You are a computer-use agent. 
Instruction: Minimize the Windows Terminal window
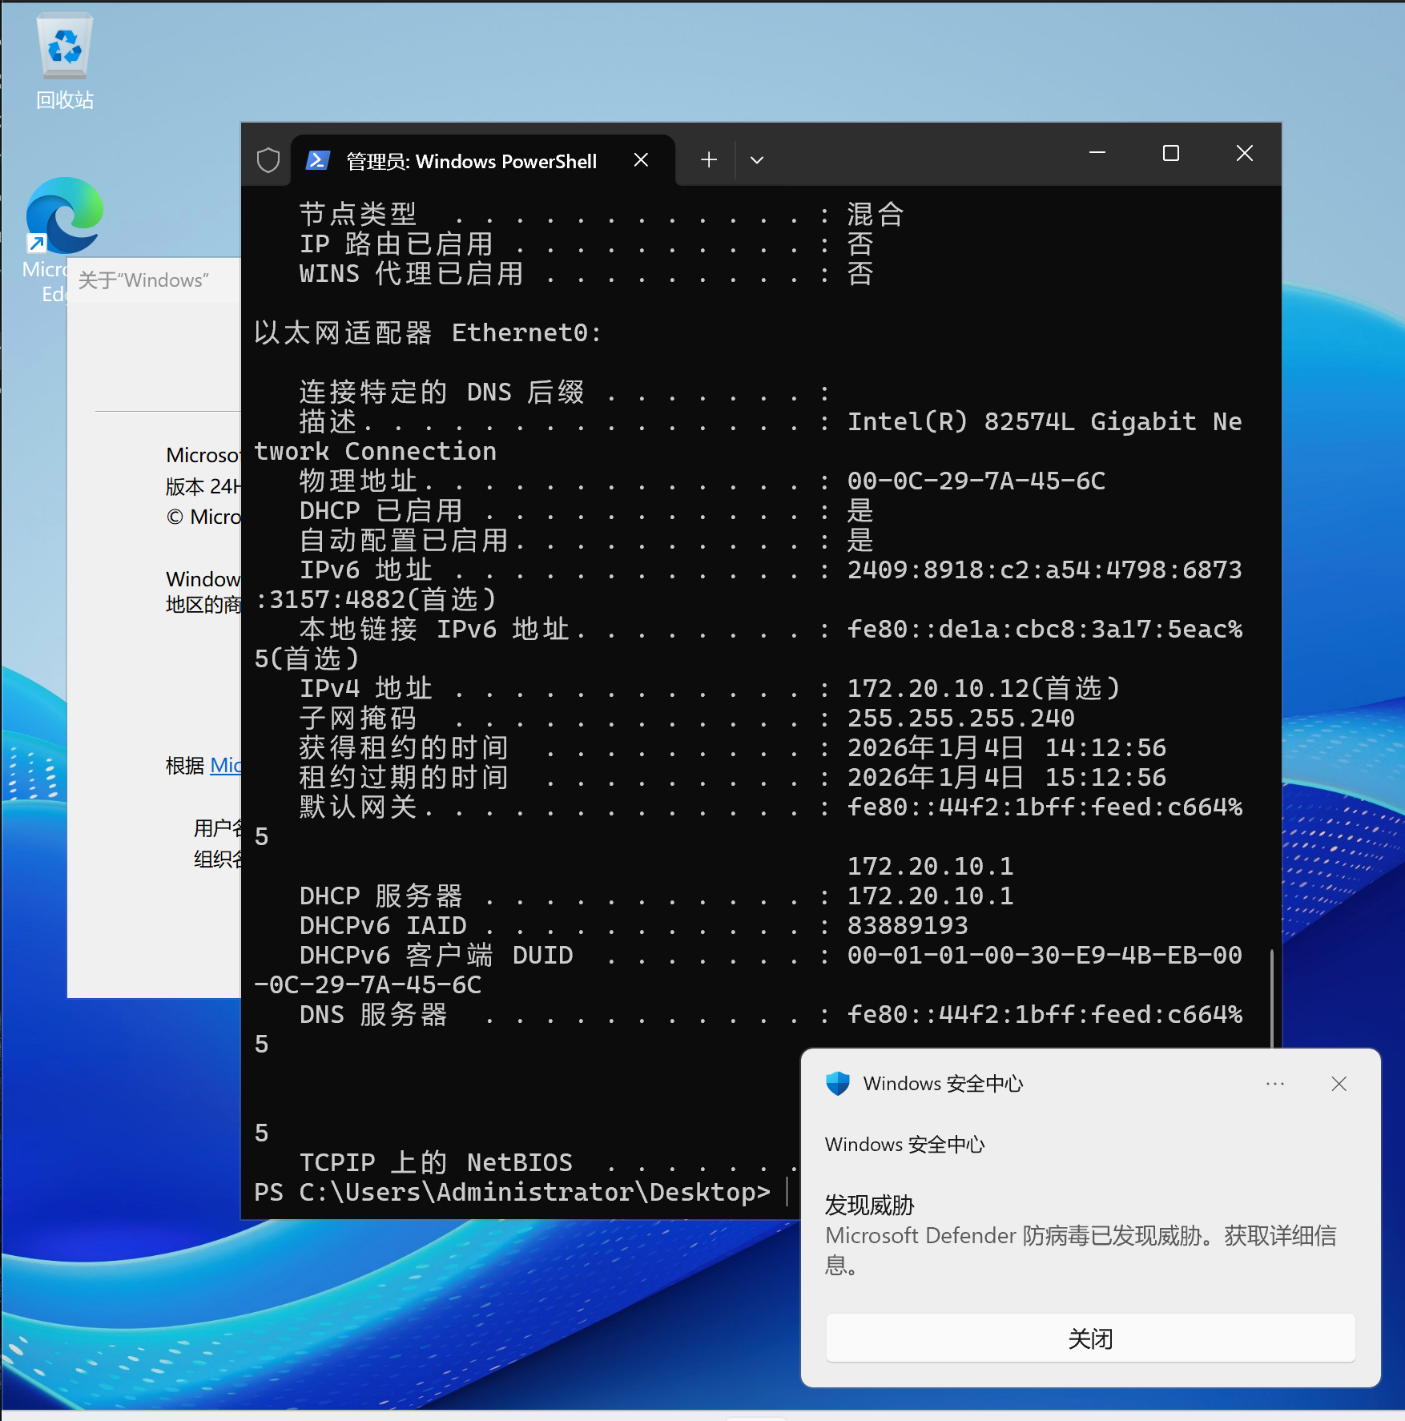(x=1097, y=153)
